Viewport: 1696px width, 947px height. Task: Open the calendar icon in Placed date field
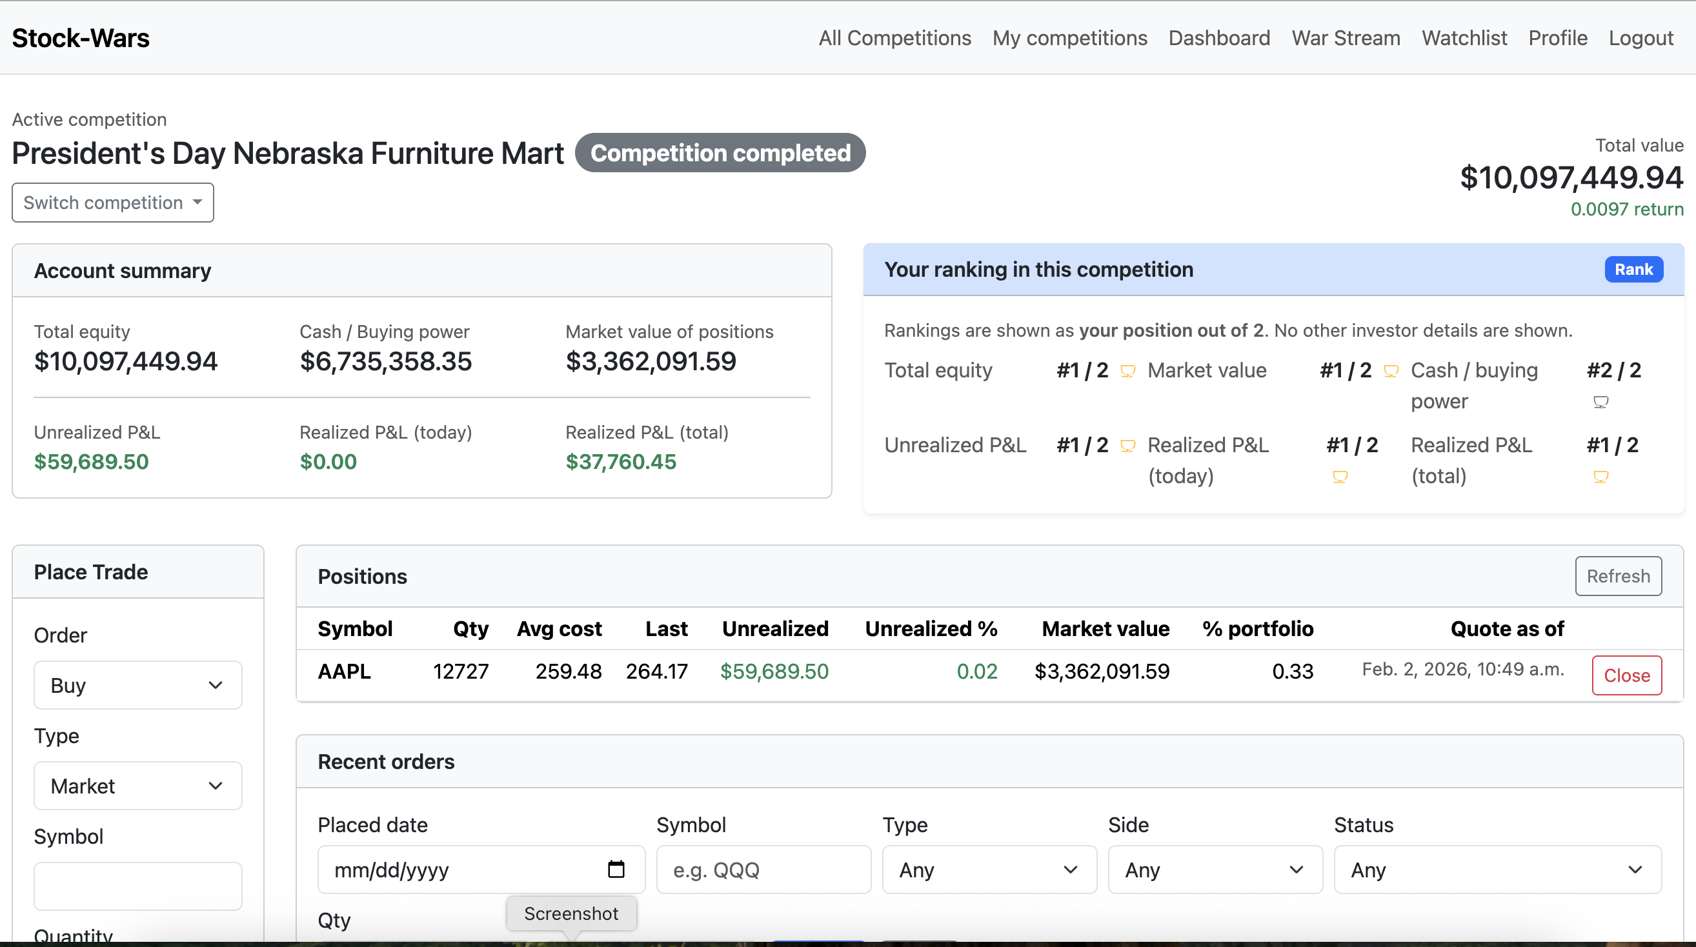(x=616, y=869)
